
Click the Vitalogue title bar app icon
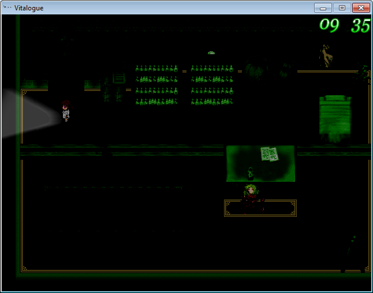tap(8, 7)
